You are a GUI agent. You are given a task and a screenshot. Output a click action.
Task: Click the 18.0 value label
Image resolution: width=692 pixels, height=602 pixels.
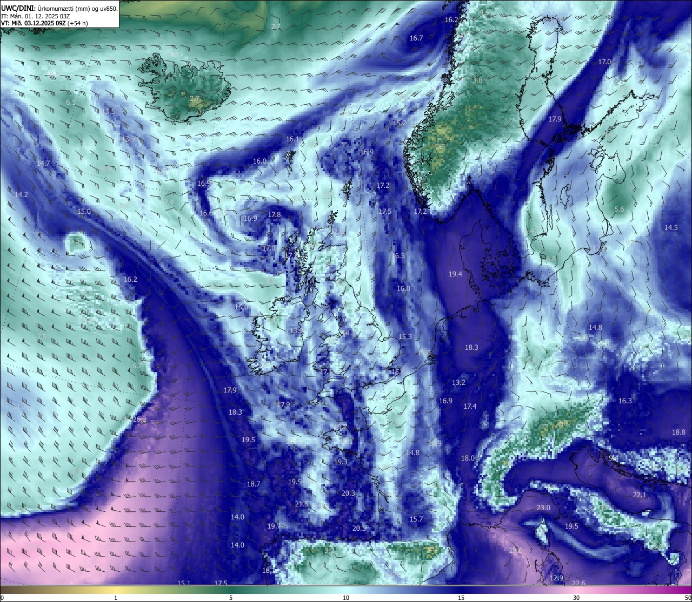click(x=468, y=458)
